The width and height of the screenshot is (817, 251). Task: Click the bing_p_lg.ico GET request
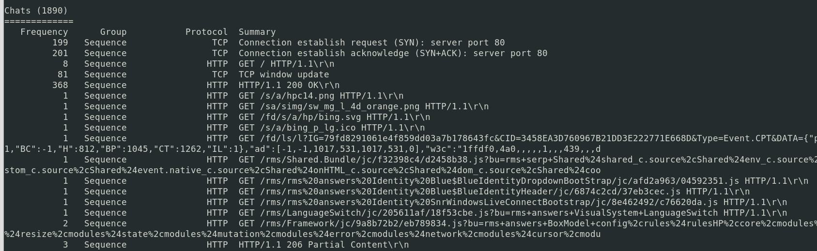pyautogui.click(x=332, y=128)
